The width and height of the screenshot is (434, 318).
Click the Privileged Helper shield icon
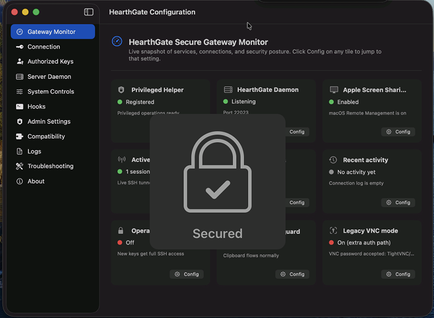[x=121, y=90]
